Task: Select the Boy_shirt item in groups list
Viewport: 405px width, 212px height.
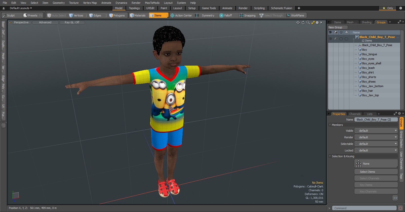Action: [x=368, y=72]
